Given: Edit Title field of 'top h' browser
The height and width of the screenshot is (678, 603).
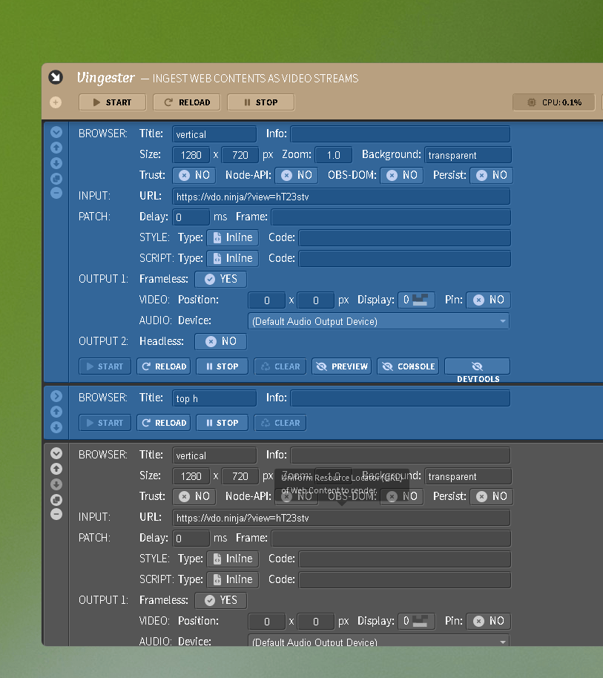Looking at the screenshot, I should pos(214,398).
